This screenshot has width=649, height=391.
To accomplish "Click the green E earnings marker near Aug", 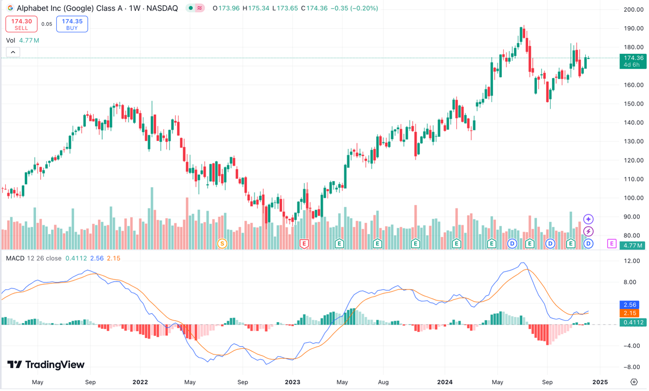I will point(377,243).
